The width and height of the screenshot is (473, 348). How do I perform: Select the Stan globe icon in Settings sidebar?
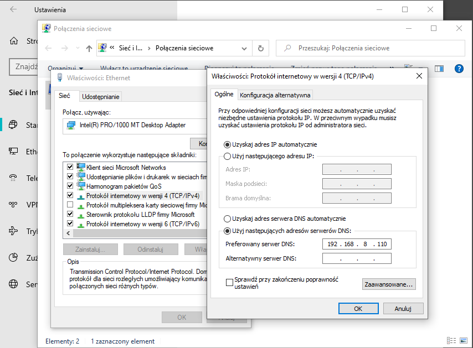click(x=13, y=124)
